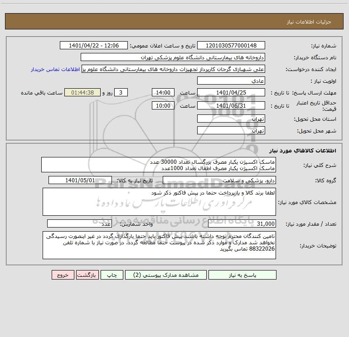The image size is (349, 337).
Task: Select the شماره نیاز field 1201030577000148
Action: pyautogui.click(x=231, y=46)
